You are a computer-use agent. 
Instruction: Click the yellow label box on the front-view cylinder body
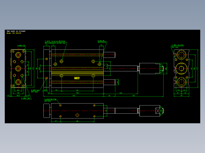(x=77, y=78)
